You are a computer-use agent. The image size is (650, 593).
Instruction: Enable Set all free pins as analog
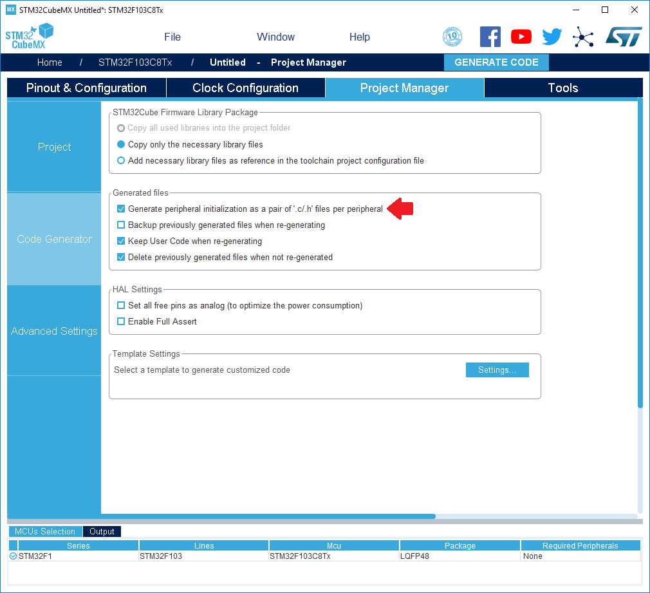tap(120, 305)
